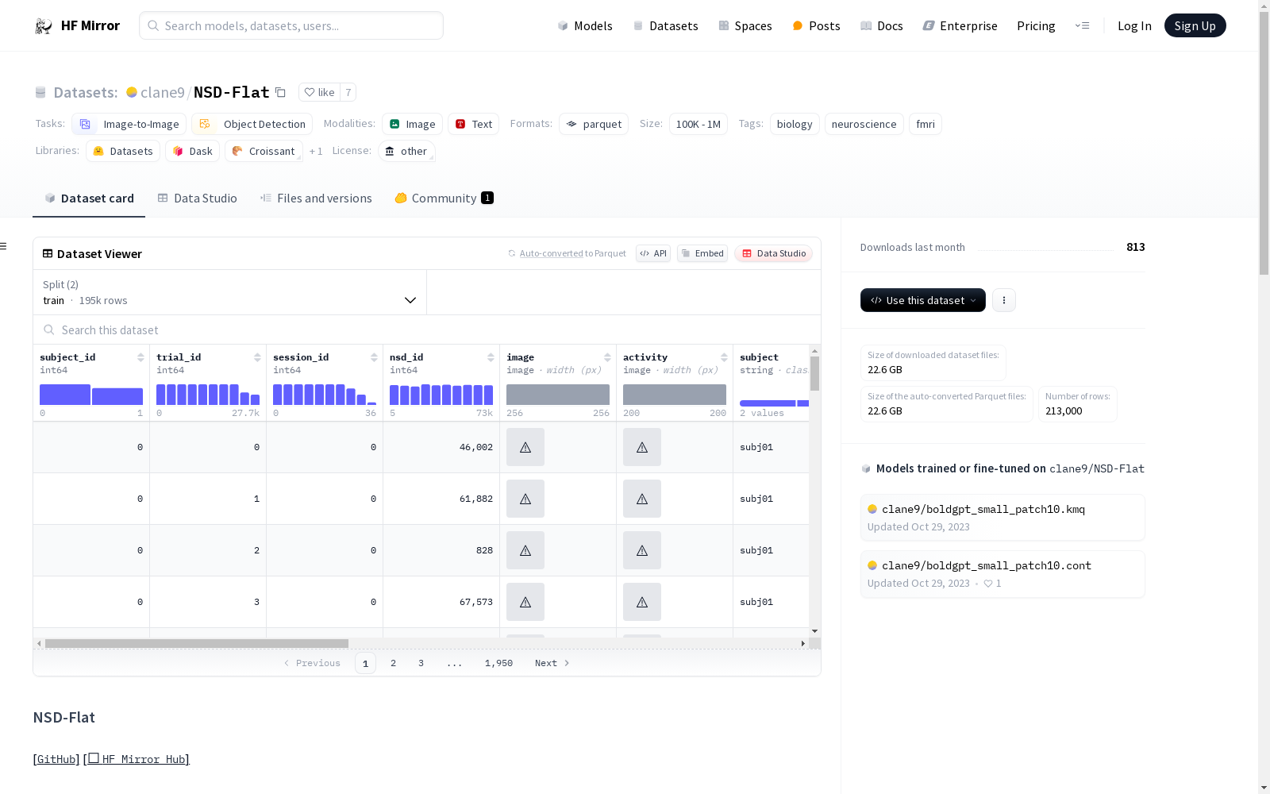Open Spaces in the top navigation
The width and height of the screenshot is (1270, 794).
[x=745, y=26]
